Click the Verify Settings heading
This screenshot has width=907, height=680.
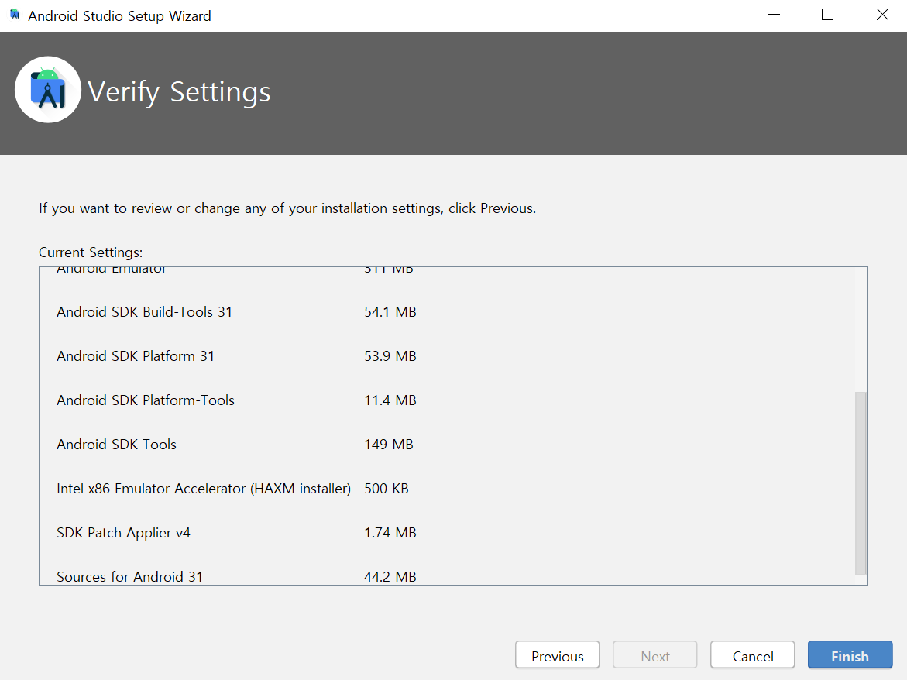point(179,92)
